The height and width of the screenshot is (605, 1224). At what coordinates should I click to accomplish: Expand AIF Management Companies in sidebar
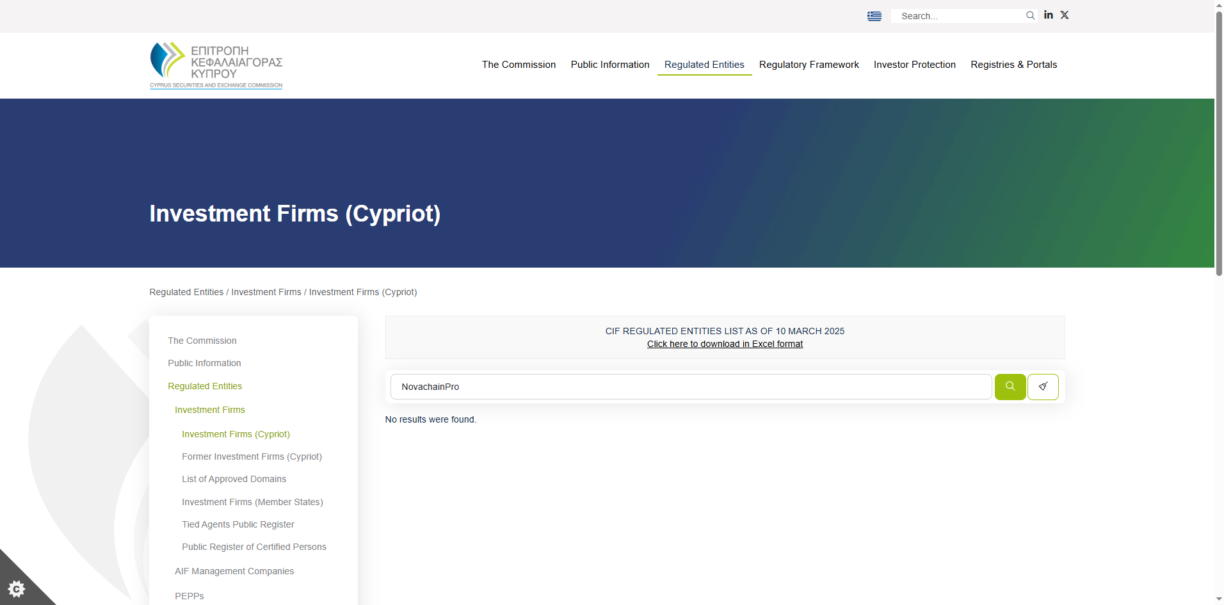coord(234,571)
